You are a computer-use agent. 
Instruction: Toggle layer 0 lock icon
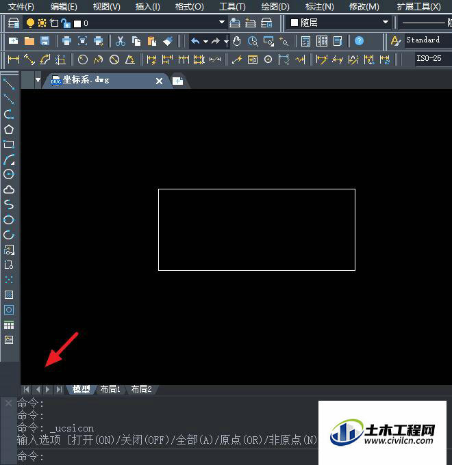tap(66, 23)
